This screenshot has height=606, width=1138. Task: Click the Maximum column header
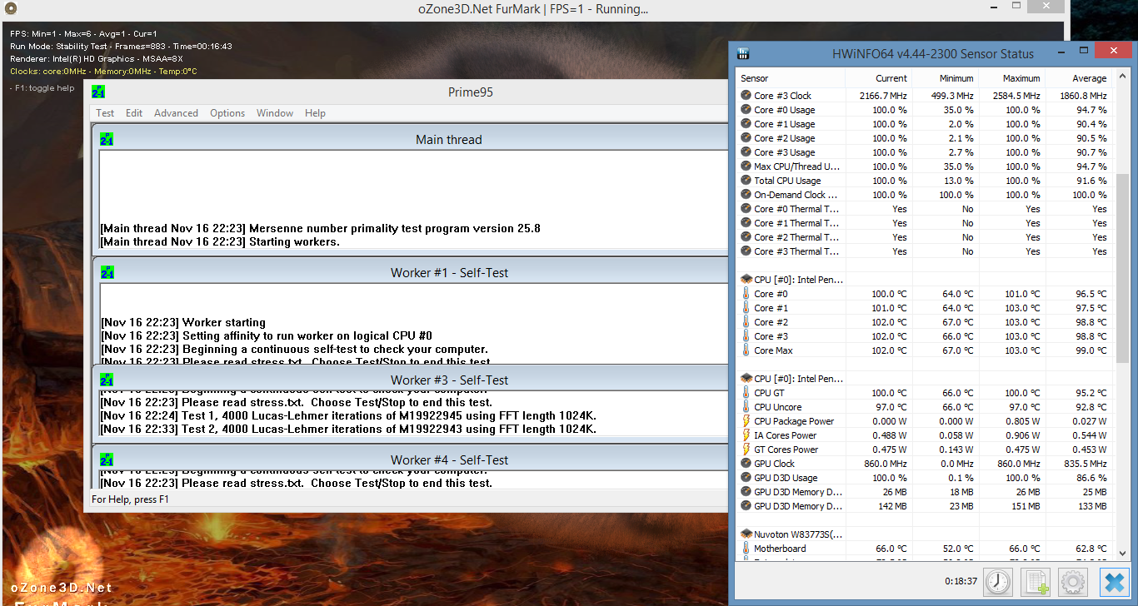pos(1012,78)
